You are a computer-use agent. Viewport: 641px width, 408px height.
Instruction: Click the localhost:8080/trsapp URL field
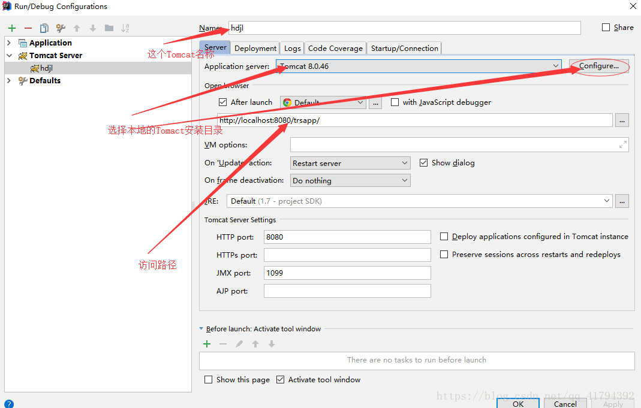click(414, 120)
